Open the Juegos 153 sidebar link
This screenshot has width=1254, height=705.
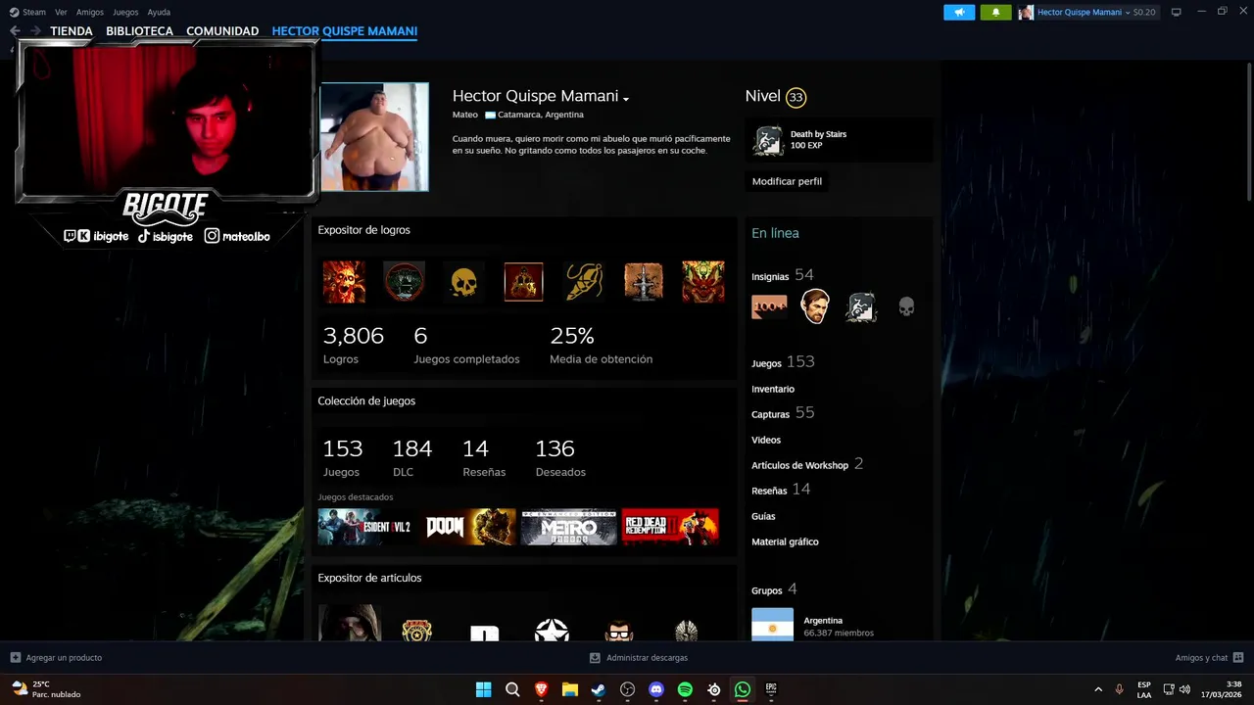(x=783, y=362)
